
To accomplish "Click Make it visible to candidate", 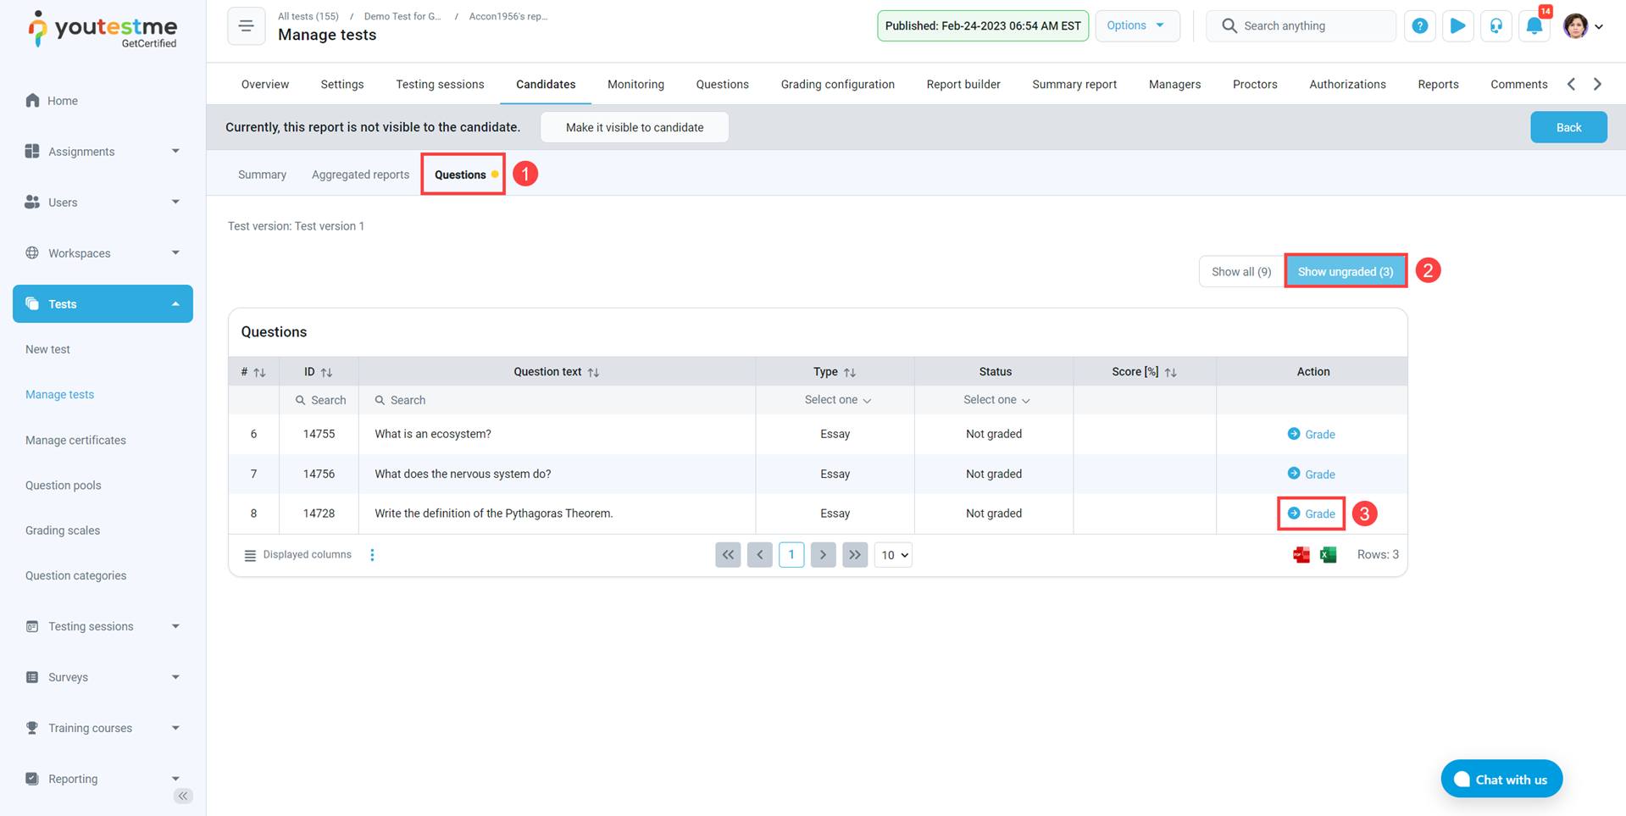I will [634, 127].
